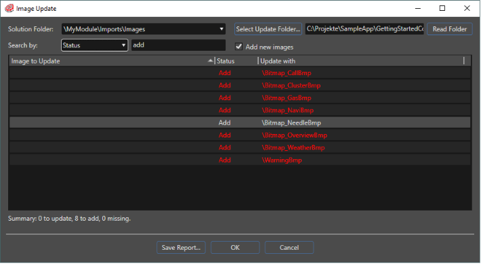Sort by the Update with column header
This screenshot has height=264, width=481.
[361, 61]
